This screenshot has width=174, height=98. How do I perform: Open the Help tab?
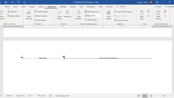100,7
